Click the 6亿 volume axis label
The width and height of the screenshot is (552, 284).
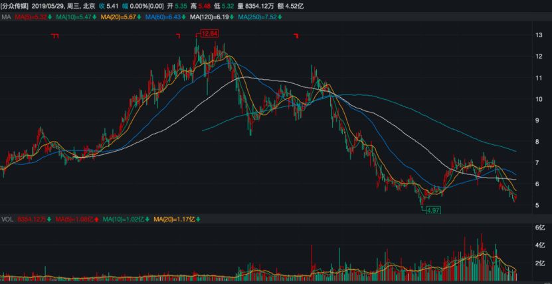pos(540,227)
